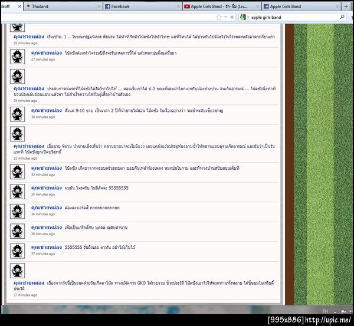Click timestamp under the ดดดดดดด comment
Screen dimensions: 354x326
click(43, 214)
